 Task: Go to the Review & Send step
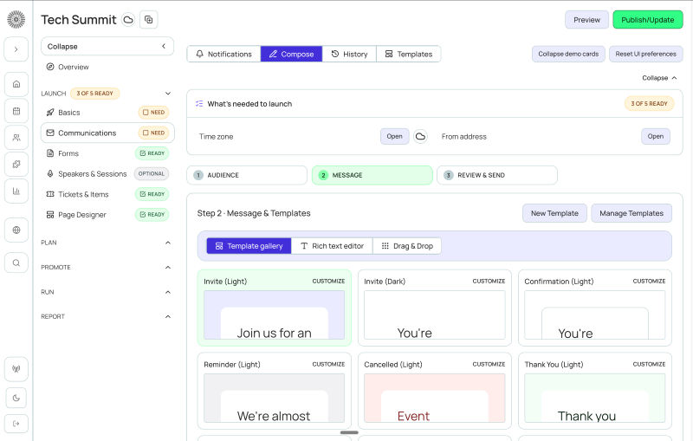(496, 175)
